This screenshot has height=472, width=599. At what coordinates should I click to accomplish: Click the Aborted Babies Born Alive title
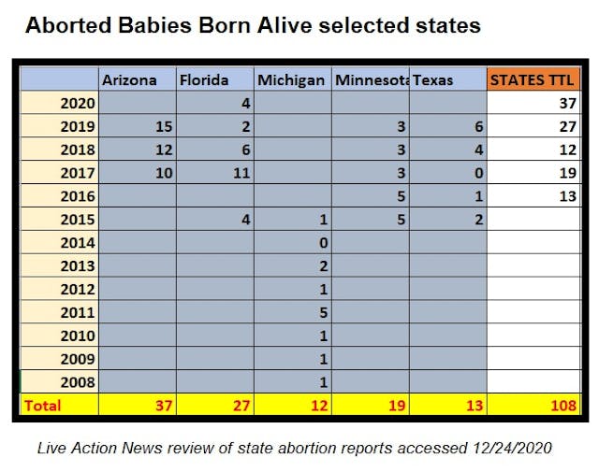[x=253, y=25]
